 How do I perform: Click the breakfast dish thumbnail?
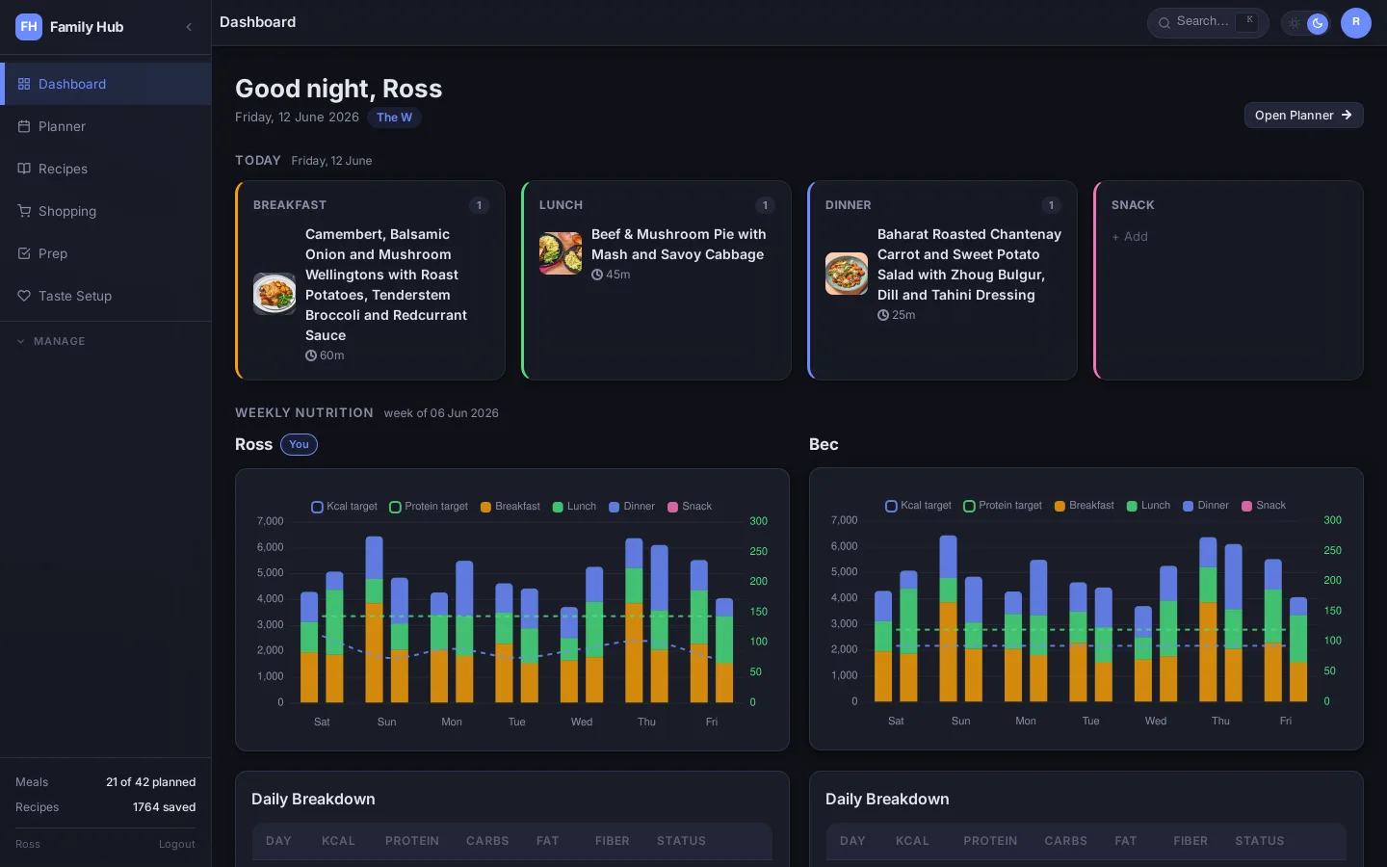[275, 294]
